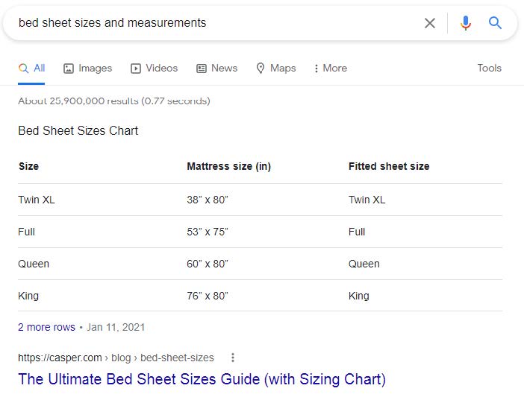Image resolution: width=524 pixels, height=400 pixels.
Task: Click the casper.com blog URL breadcrumb
Action: [116, 358]
